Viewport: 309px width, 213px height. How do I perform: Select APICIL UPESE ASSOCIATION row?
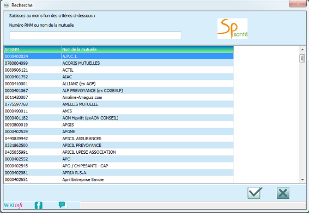click(119, 152)
